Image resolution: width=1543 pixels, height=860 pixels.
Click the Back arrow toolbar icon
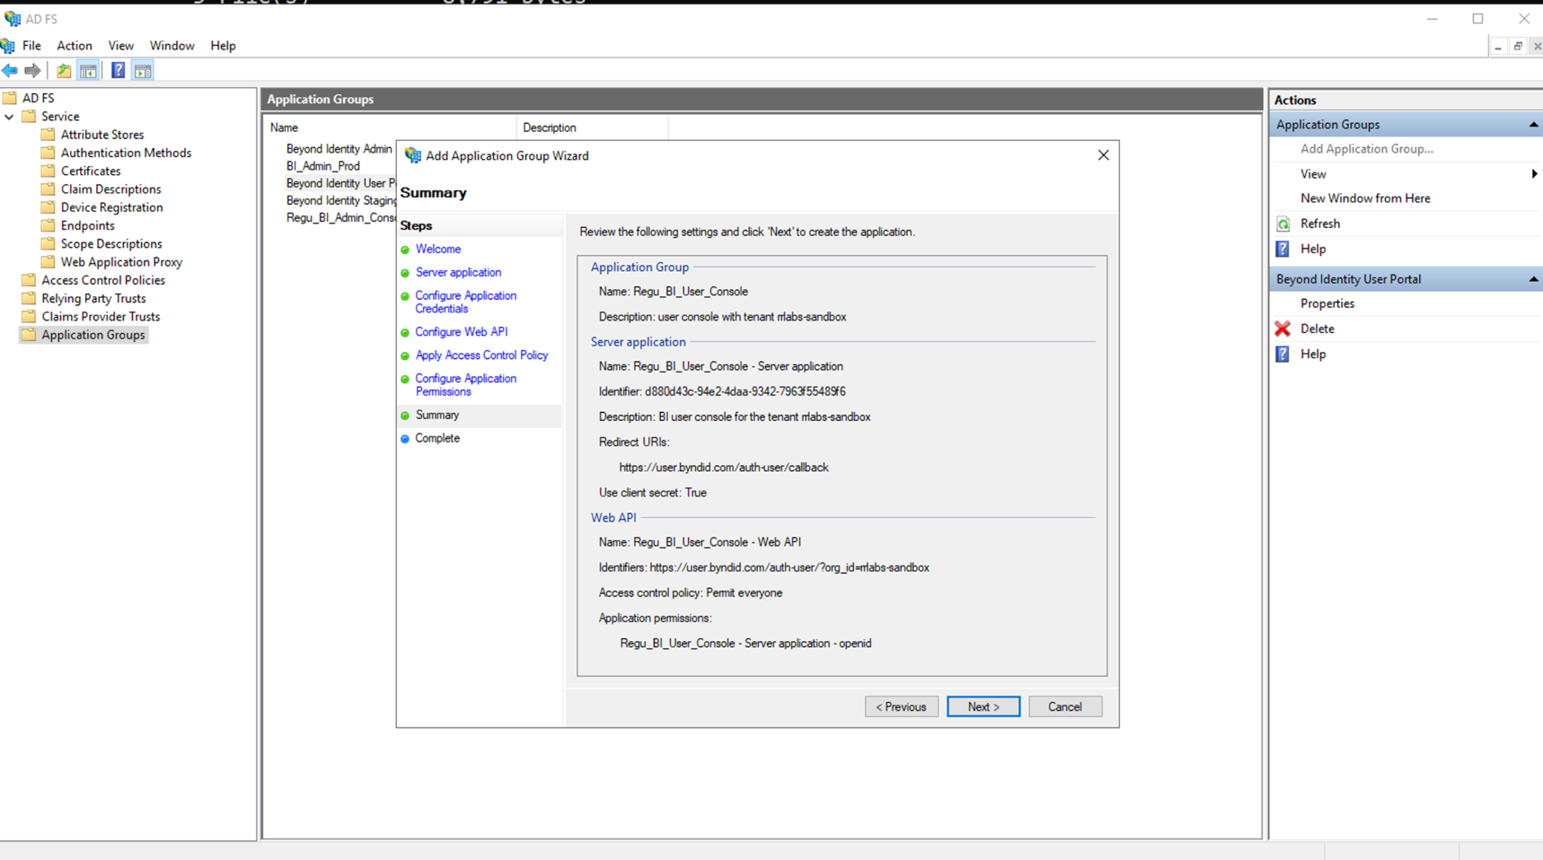click(10, 71)
